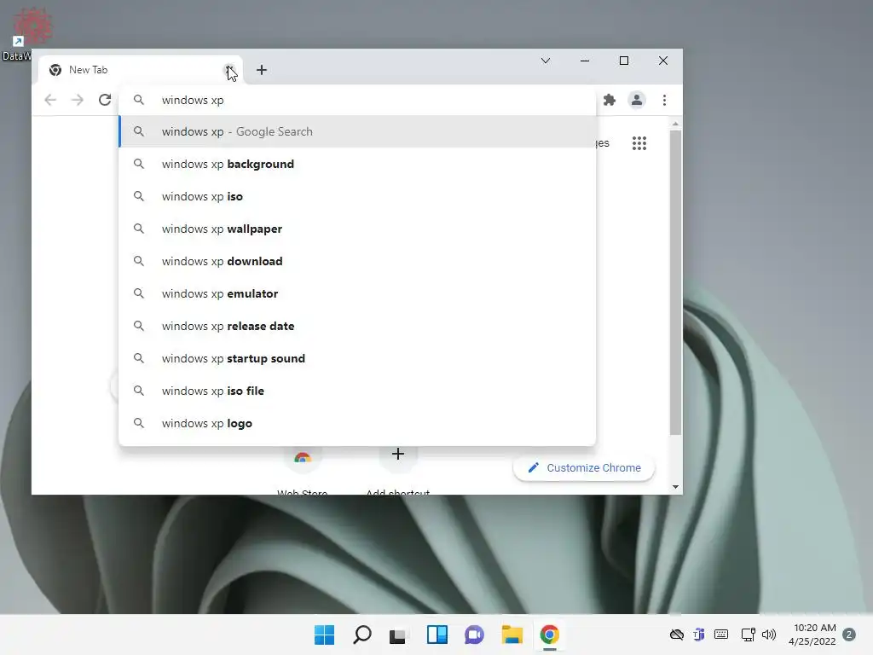The image size is (873, 655).
Task: Pick the 'windows xp emulator' suggestion
Action: (357, 293)
